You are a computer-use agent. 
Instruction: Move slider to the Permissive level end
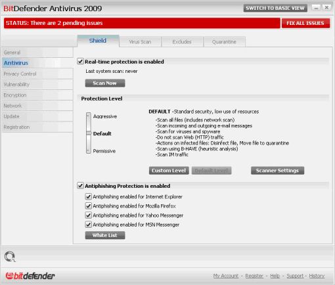[x=89, y=151]
